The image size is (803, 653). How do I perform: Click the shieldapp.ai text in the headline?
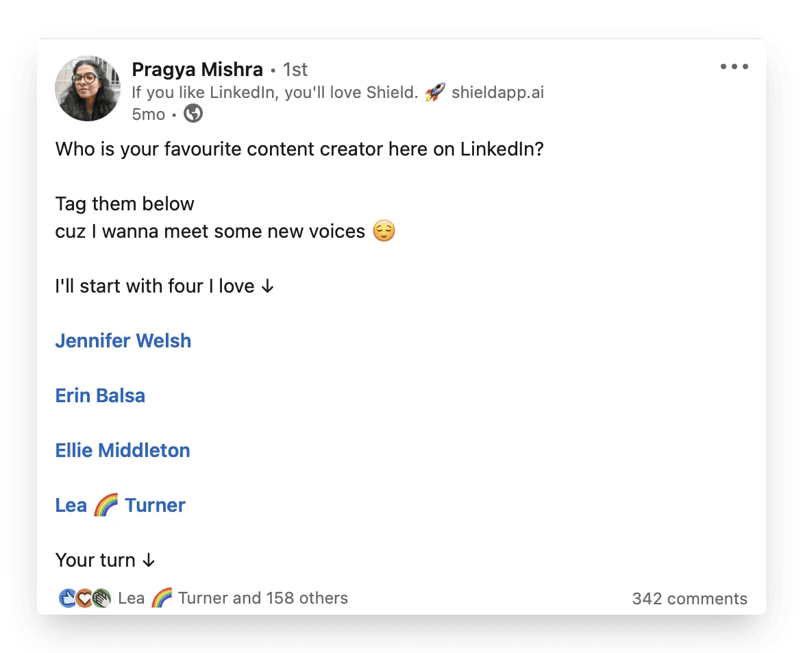point(497,93)
